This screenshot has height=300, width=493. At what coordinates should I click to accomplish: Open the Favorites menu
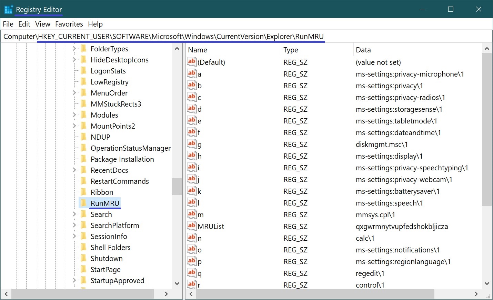[69, 24]
